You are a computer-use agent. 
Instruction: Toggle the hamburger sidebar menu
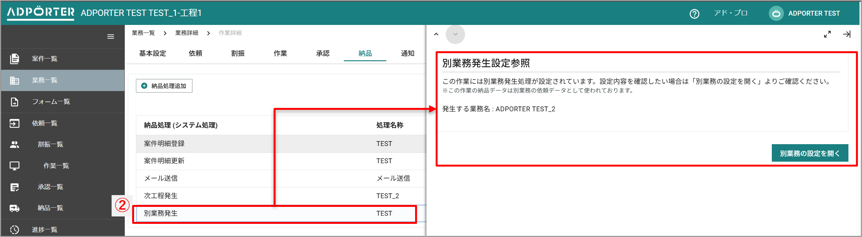[x=111, y=37]
